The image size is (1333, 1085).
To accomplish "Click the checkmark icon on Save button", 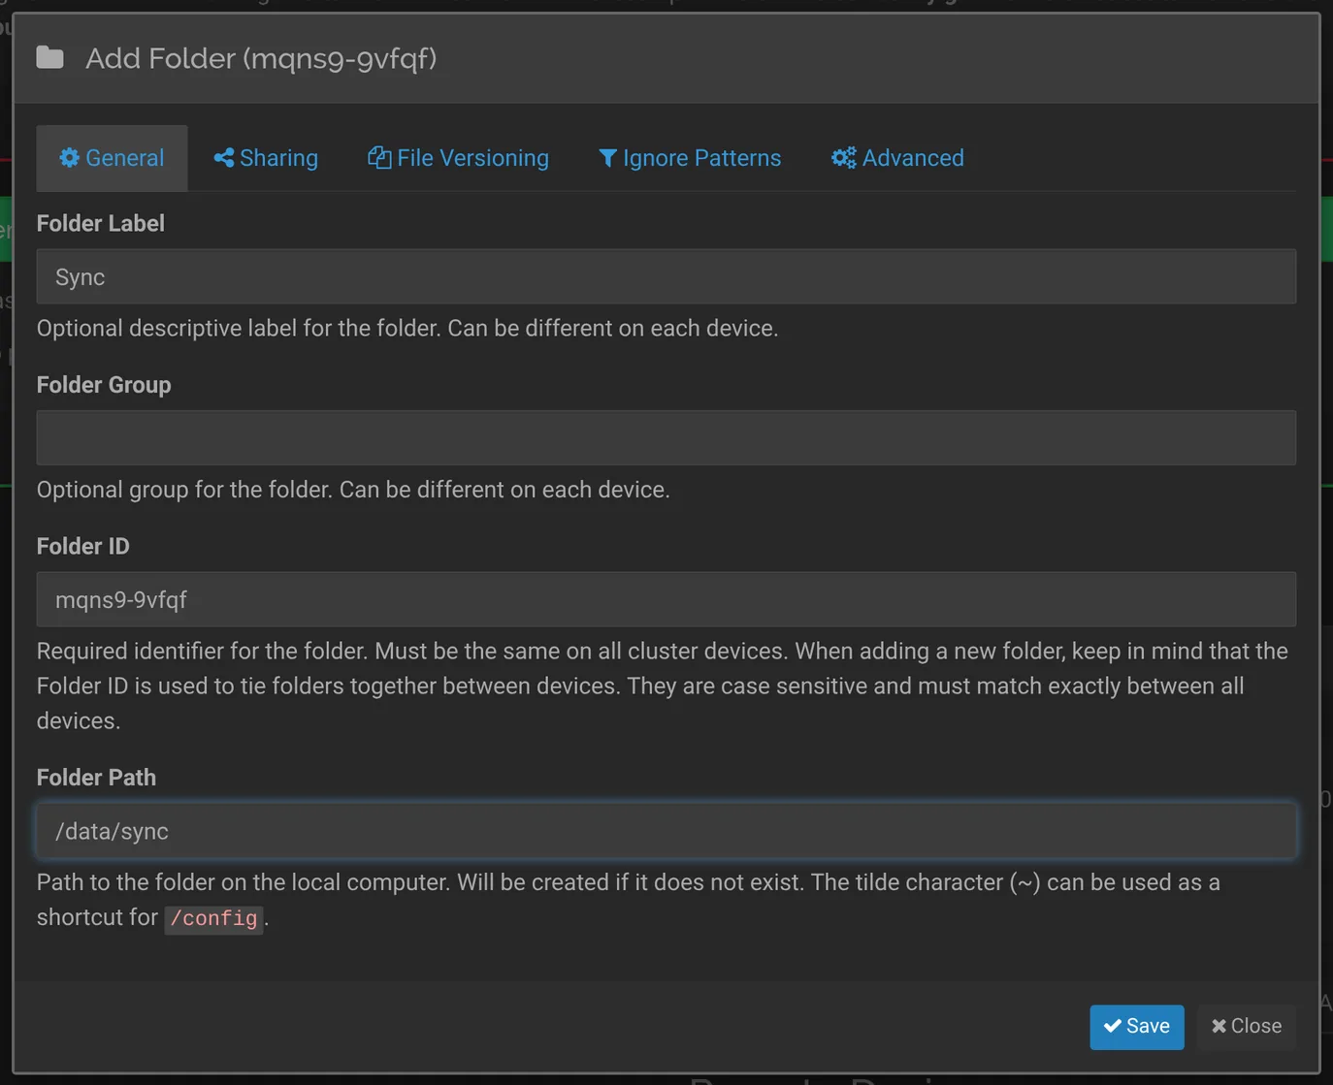I will pyautogui.click(x=1113, y=1026).
